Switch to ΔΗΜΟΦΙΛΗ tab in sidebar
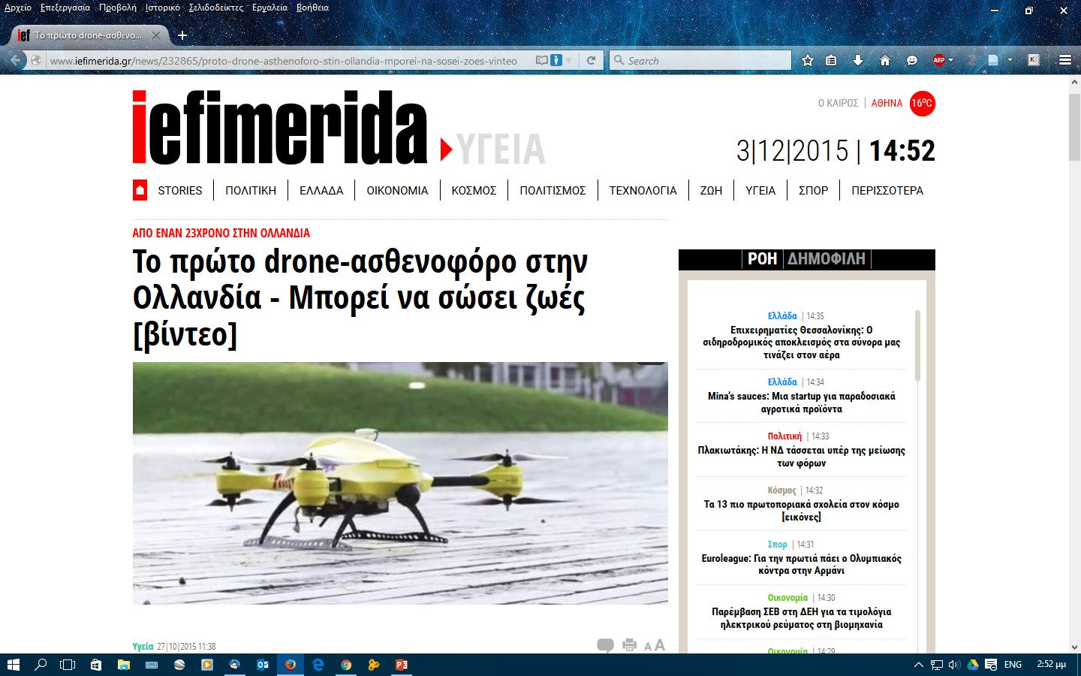The image size is (1081, 676). pyautogui.click(x=826, y=259)
